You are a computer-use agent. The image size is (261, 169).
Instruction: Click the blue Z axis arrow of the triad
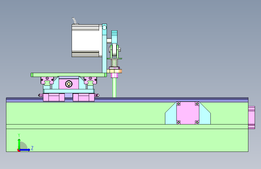(25, 150)
